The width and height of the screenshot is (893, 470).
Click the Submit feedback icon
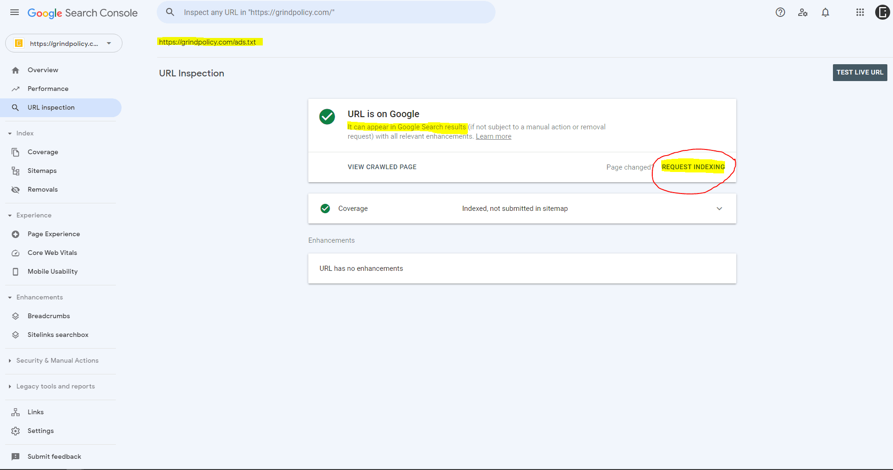pos(15,457)
